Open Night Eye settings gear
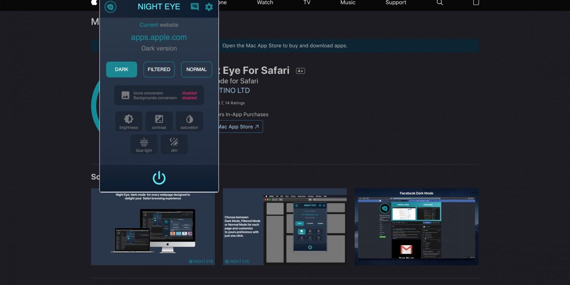 click(x=209, y=7)
